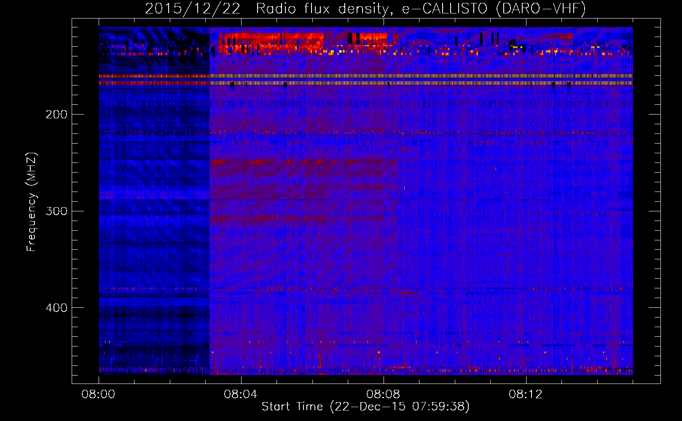Click the 'Start Time (22-Dec-15 07:59:38)' label
682x421 pixels.
(x=365, y=407)
